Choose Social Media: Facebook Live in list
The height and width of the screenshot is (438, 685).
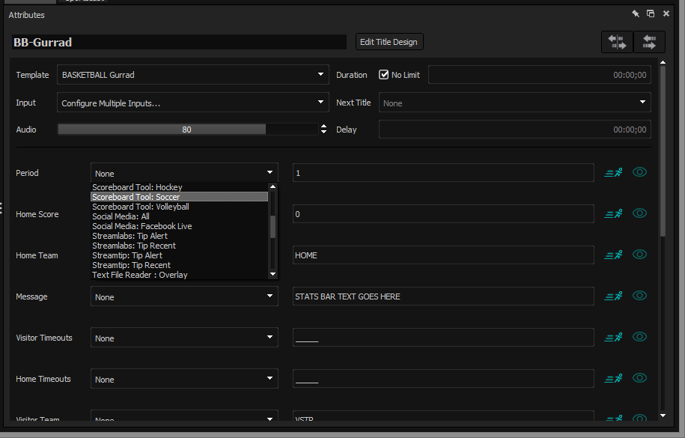coord(142,226)
